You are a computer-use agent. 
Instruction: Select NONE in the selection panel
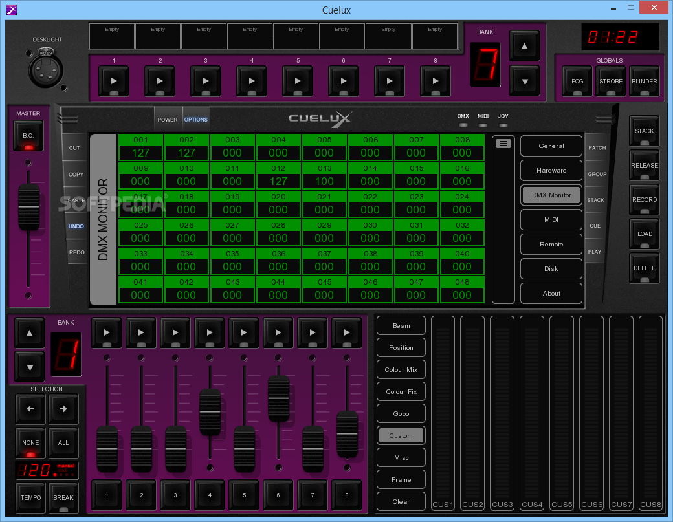coord(30,442)
